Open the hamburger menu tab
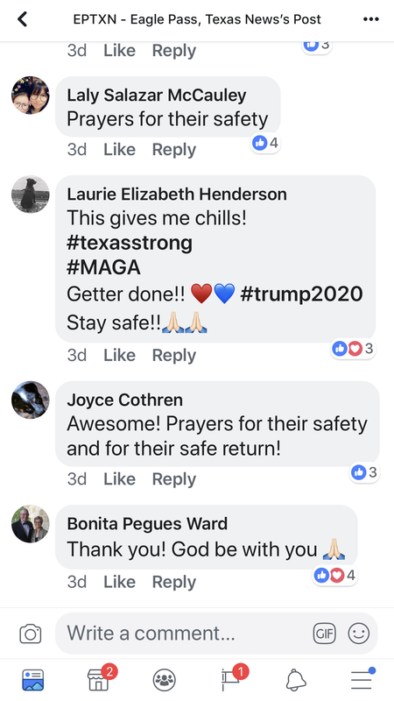Viewport: 394px width, 701px height. [x=362, y=680]
